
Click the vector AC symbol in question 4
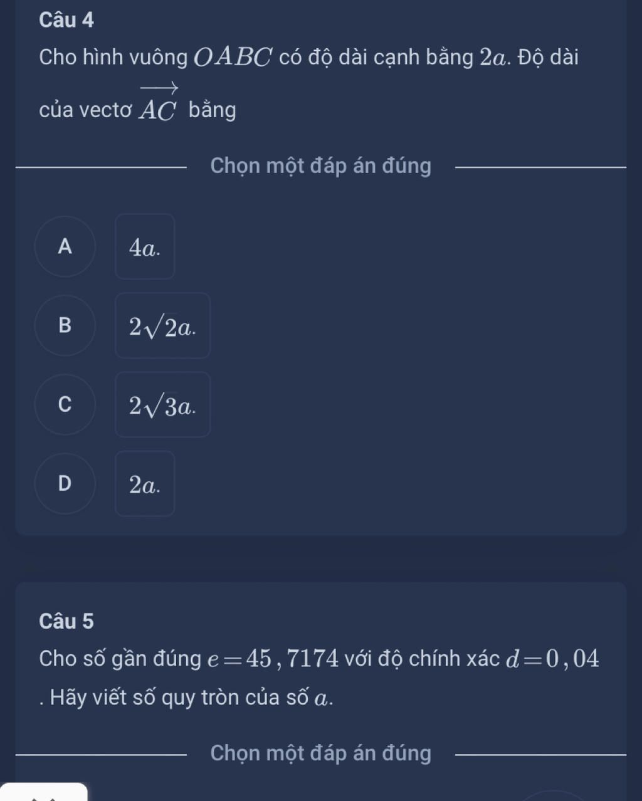tap(159, 106)
